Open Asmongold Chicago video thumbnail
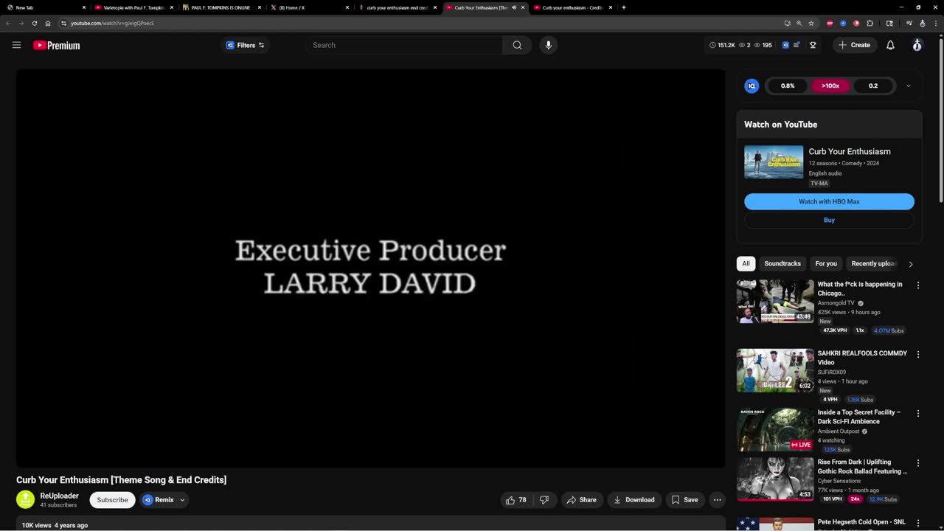Screen dimensions: 944x531 775,301
